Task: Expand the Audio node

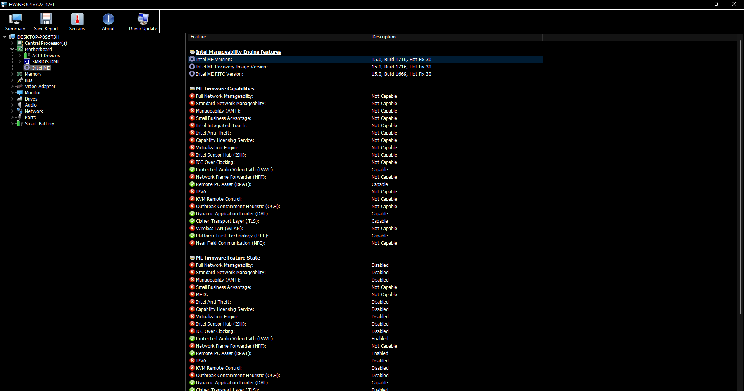Action: (x=12, y=105)
